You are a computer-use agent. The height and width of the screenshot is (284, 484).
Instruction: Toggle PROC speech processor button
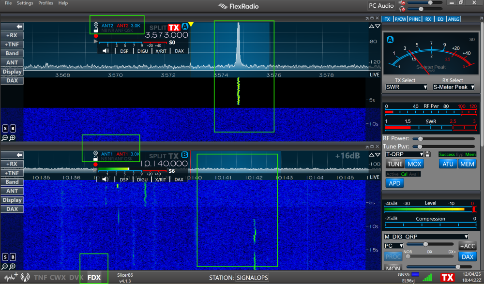[x=393, y=256]
